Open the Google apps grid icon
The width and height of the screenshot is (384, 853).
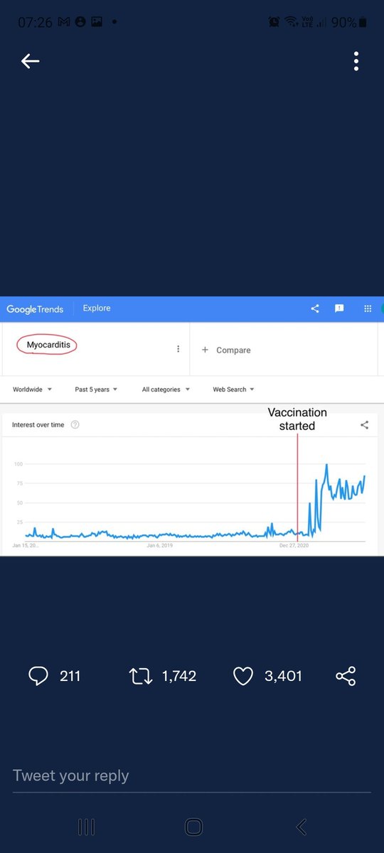[368, 309]
